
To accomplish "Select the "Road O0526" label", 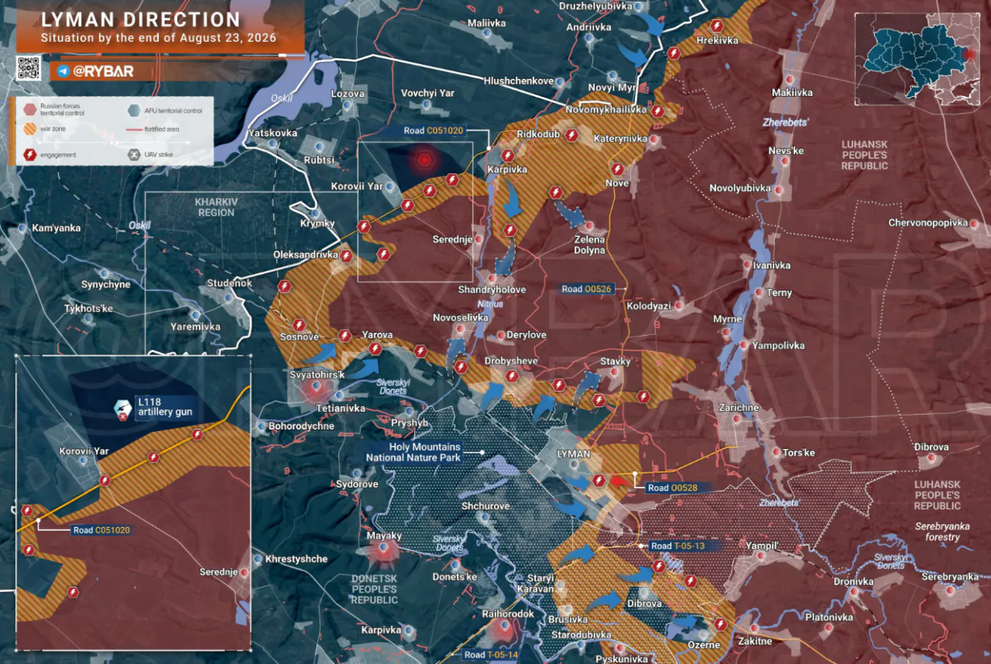I will click(x=587, y=289).
